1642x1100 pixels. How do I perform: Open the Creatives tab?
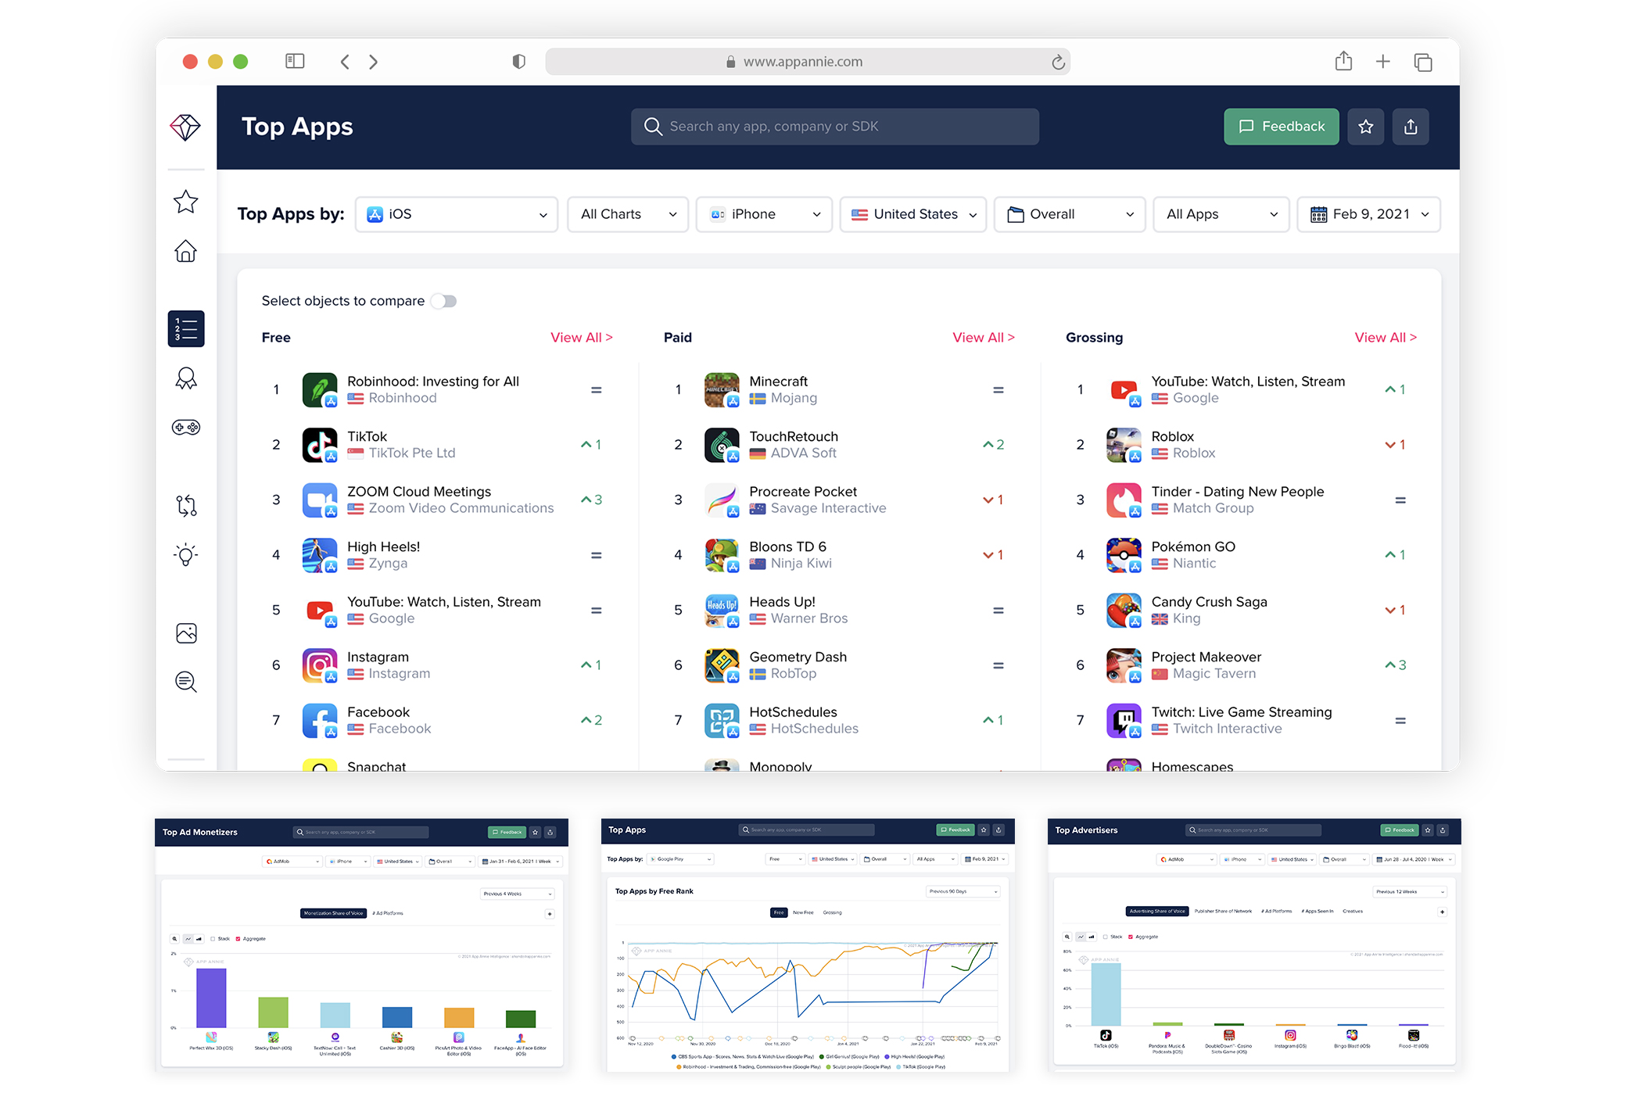(x=1353, y=911)
